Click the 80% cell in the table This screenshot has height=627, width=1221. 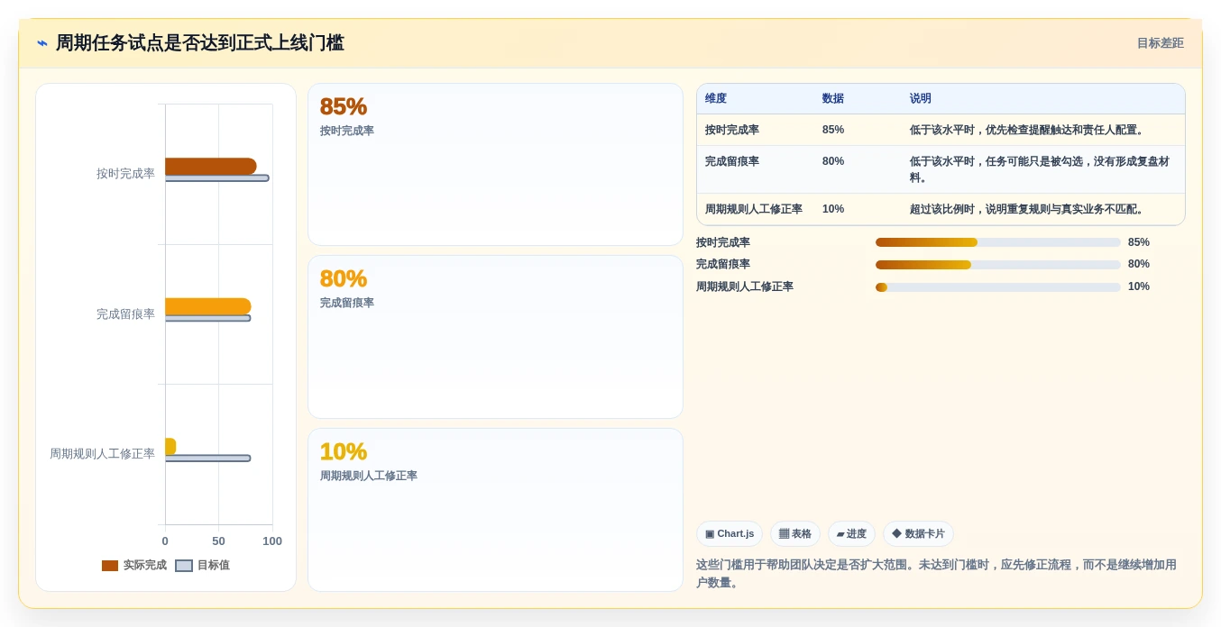click(x=833, y=161)
